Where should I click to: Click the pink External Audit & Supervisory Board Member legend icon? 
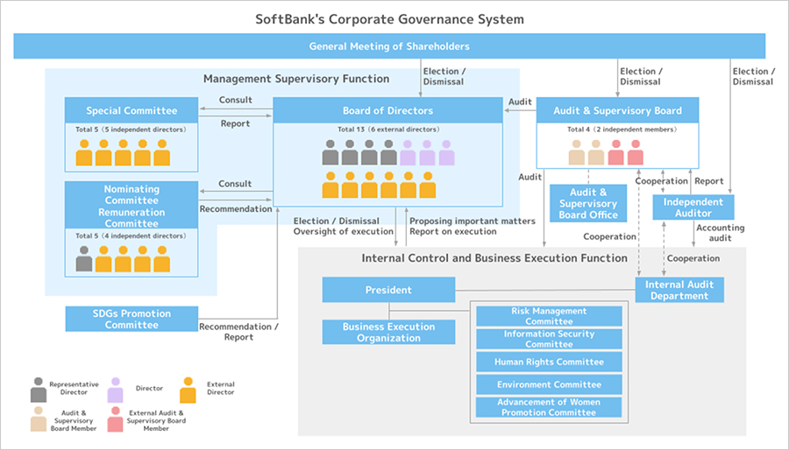tap(115, 418)
